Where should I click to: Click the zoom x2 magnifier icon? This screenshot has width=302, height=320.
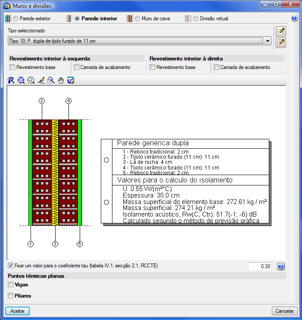pyautogui.click(x=31, y=80)
